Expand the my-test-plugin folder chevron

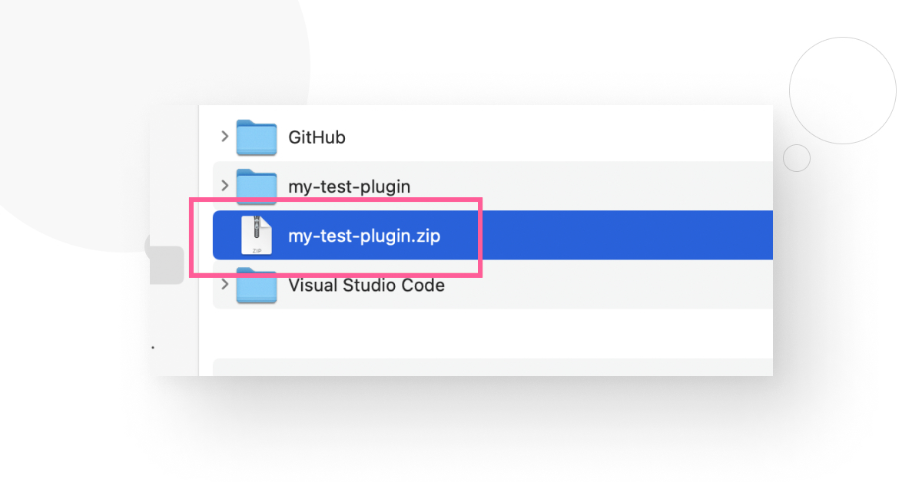pos(224,185)
